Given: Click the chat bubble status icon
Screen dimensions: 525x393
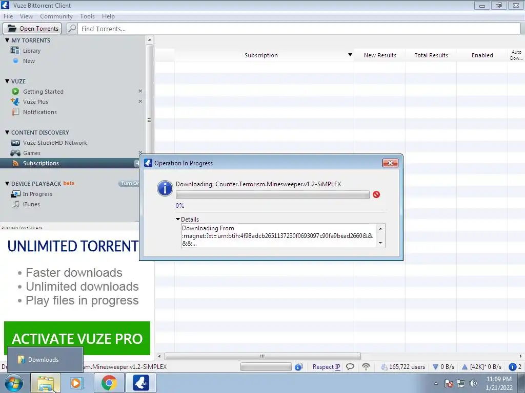Looking at the screenshot, I should coord(350,367).
